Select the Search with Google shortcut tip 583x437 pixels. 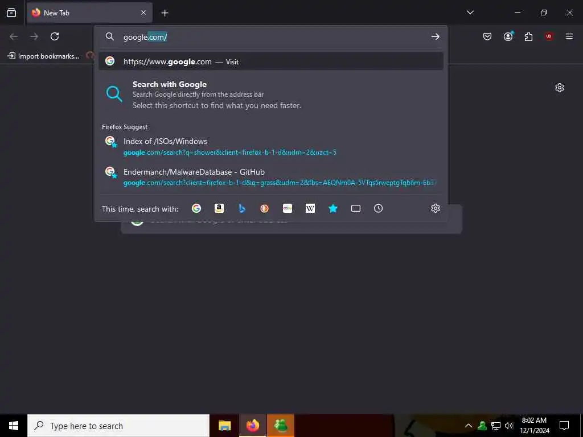click(270, 95)
